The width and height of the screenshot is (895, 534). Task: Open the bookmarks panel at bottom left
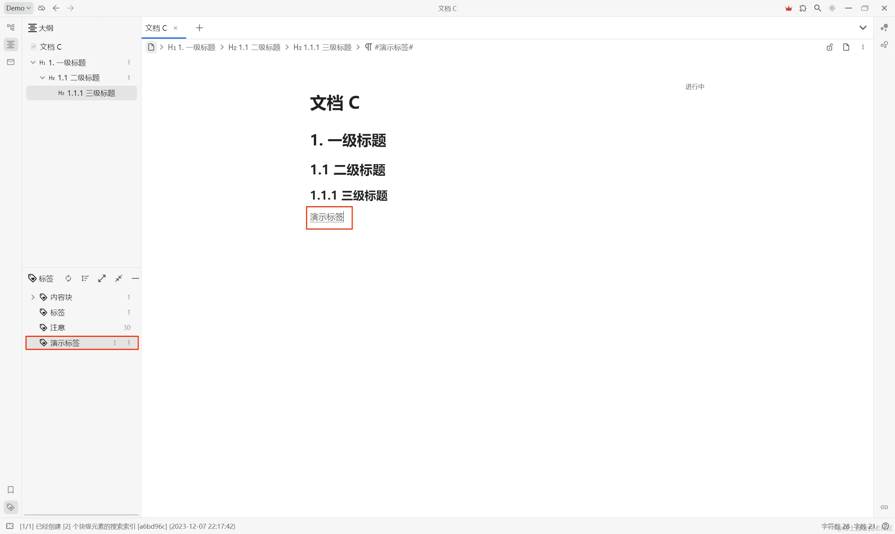(x=10, y=489)
